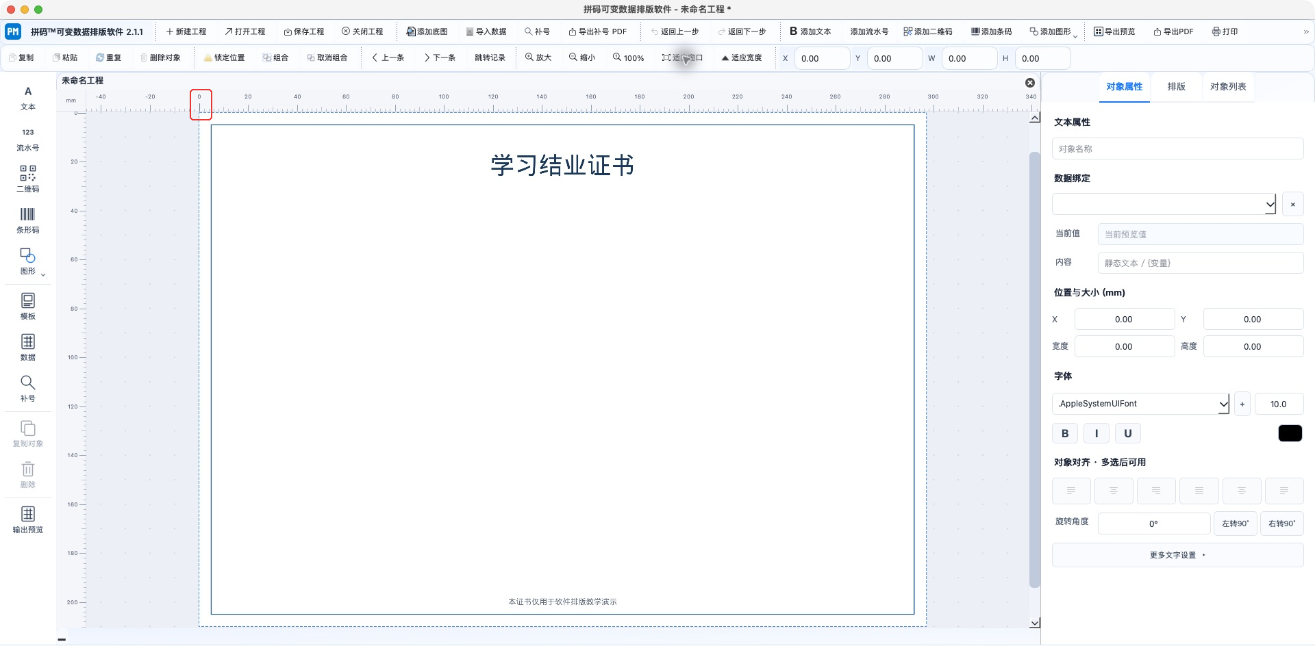Viewport: 1315px width, 646px height.
Task: Toggle underline U text style
Action: click(1128, 433)
